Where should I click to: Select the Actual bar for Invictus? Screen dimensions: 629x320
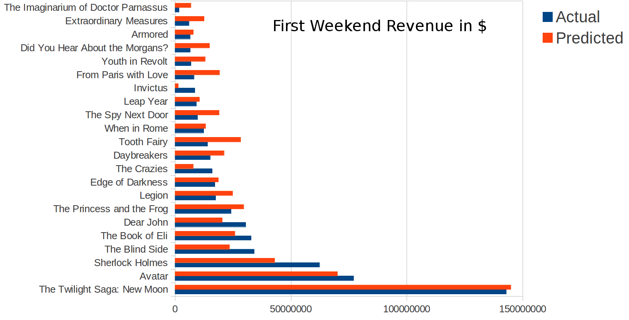point(185,90)
